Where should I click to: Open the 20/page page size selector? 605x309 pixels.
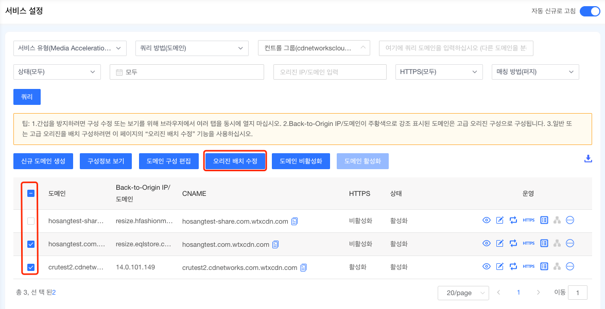coord(463,293)
